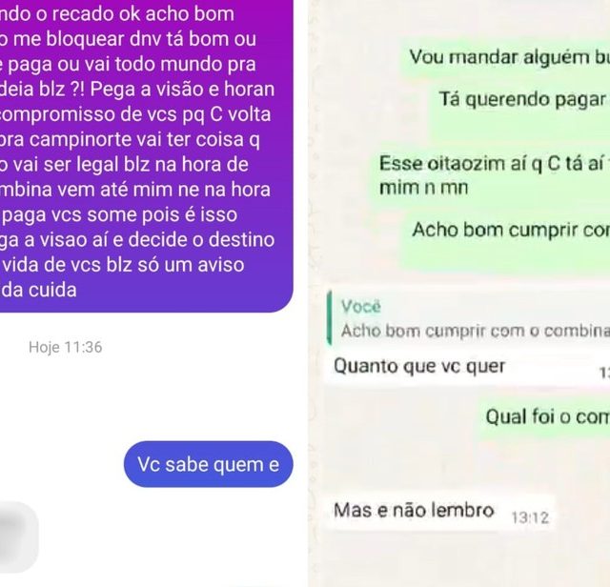Tap the 'Vou mandar alguém' green message
This screenshot has height=587, width=610.
click(504, 57)
